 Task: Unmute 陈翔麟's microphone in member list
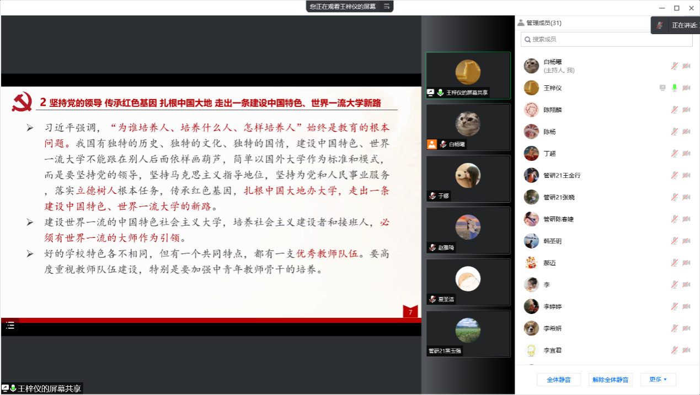(674, 110)
